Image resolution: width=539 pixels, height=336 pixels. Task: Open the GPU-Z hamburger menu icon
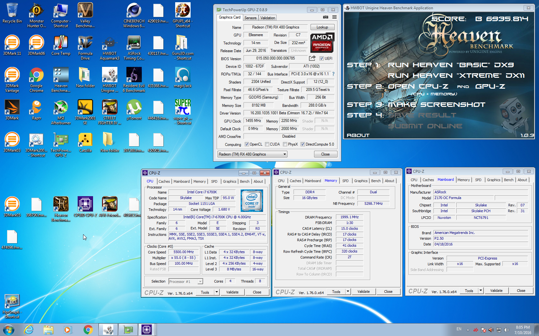(334, 17)
